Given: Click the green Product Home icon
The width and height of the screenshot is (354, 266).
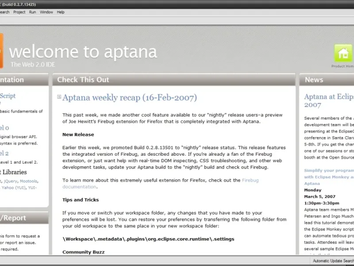Looking at the screenshot, I should [343, 53].
